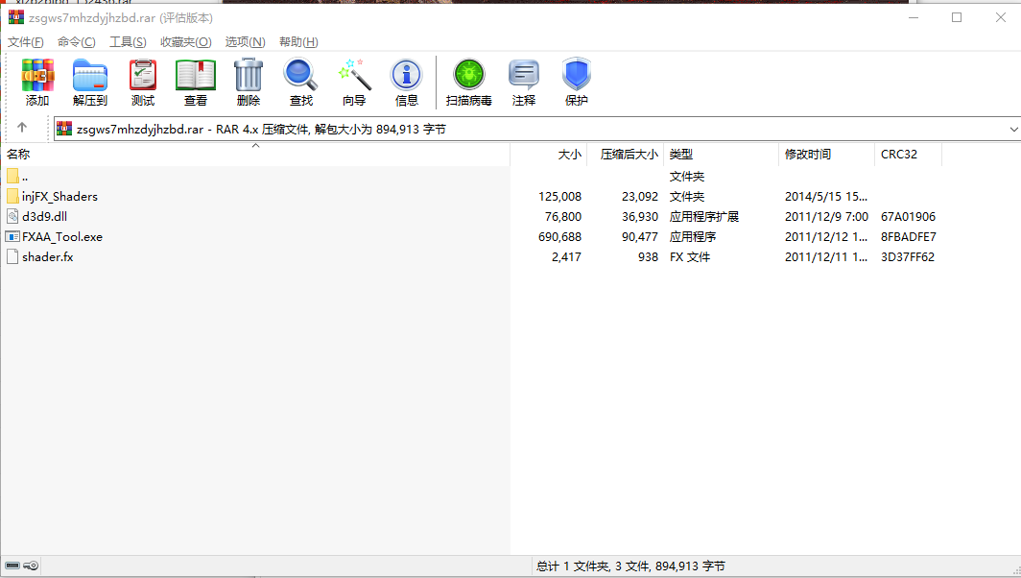Open the 选项(N) menu
Viewport: 1021px width, 578px height.
[245, 41]
